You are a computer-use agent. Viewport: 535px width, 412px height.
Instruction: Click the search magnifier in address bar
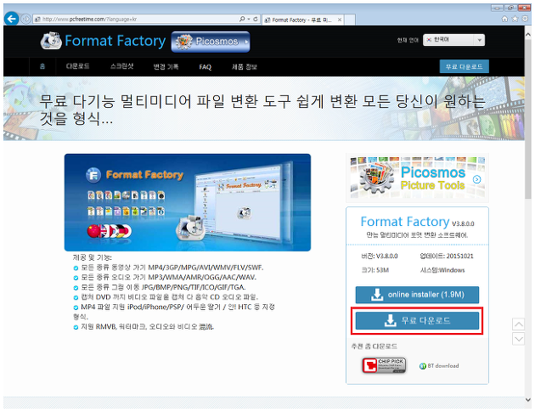pyautogui.click(x=242, y=20)
